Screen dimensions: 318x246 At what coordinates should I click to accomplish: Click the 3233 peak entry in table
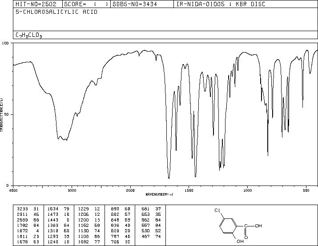28,209
